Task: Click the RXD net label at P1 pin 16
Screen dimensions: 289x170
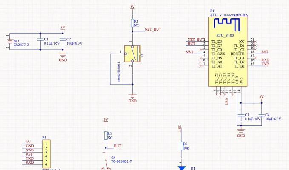Action: coord(266,60)
